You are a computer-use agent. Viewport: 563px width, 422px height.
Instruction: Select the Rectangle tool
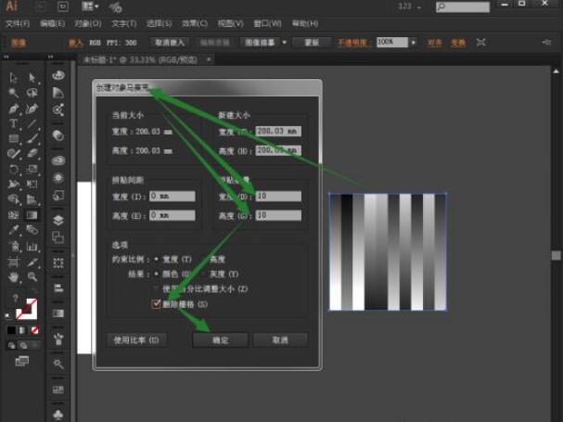(x=14, y=138)
